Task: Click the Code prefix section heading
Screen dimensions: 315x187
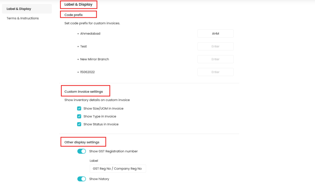Action: point(74,14)
